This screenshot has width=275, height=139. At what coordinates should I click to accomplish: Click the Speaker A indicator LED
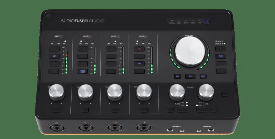point(224,41)
